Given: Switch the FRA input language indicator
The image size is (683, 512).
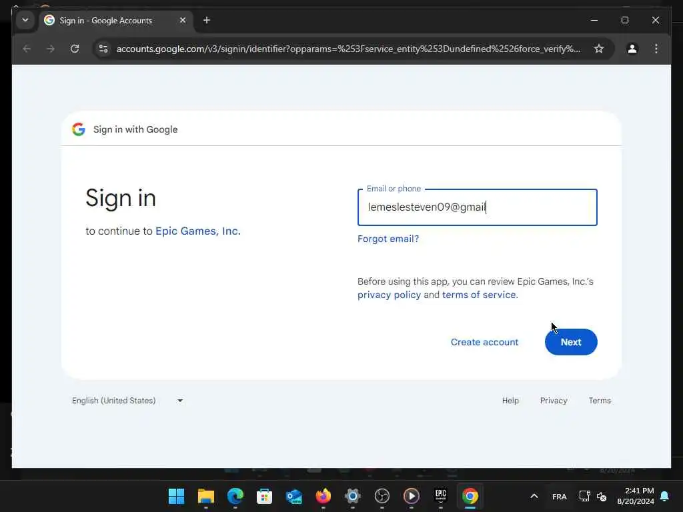Looking at the screenshot, I should [560, 496].
